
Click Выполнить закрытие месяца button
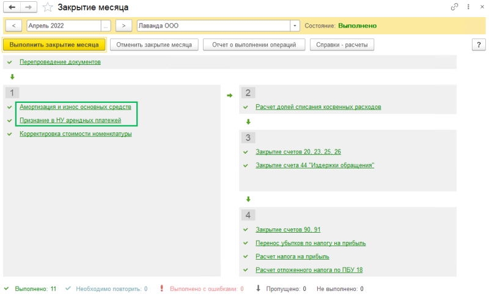[x=54, y=45]
